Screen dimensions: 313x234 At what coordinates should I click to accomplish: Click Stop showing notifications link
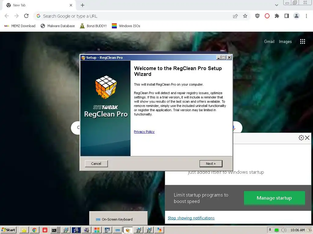[191, 218]
